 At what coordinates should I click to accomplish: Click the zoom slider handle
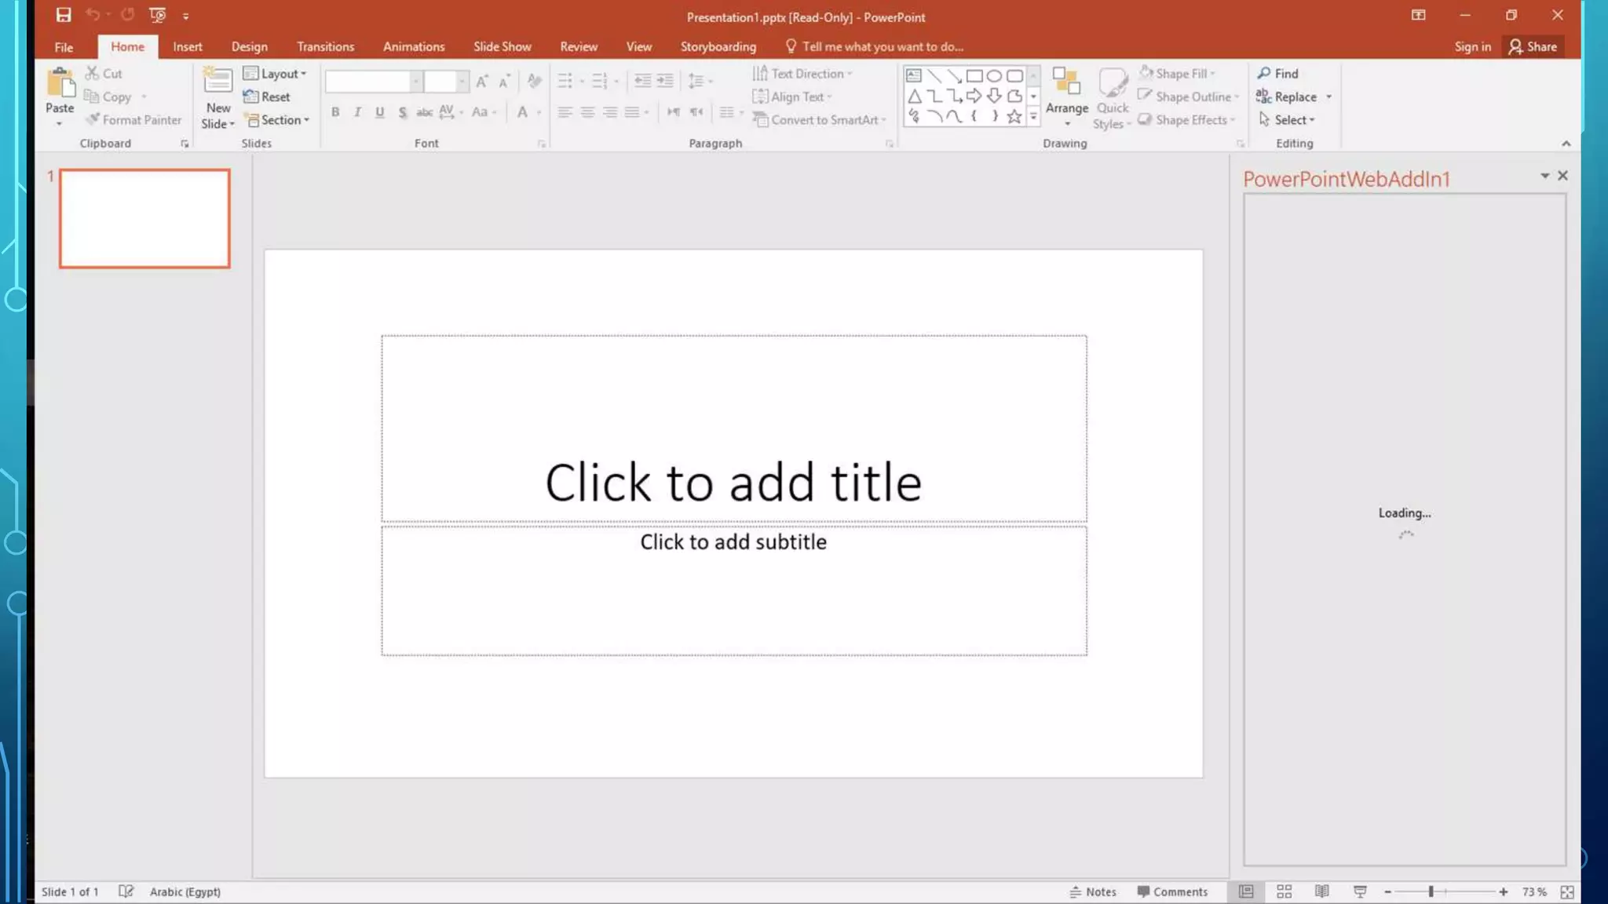click(1431, 891)
